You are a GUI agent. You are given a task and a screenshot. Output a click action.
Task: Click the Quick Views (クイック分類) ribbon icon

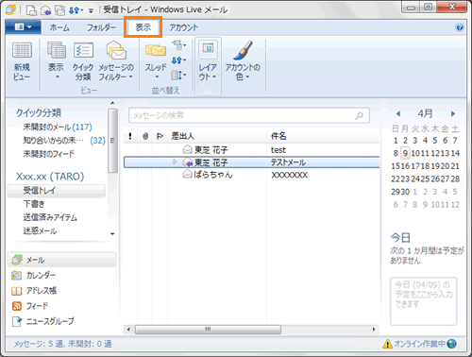point(83,61)
